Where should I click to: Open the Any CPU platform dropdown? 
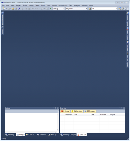(x=76, y=9)
